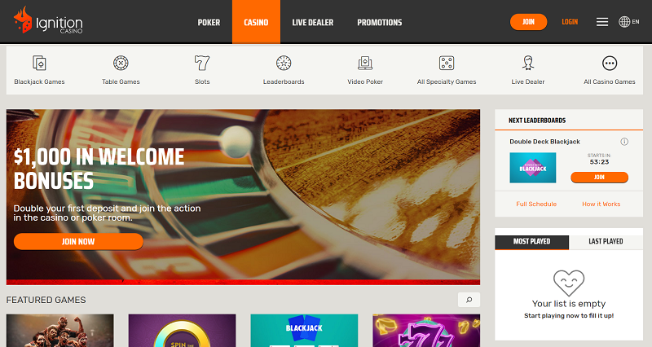Open the Full Schedule link

(536, 204)
